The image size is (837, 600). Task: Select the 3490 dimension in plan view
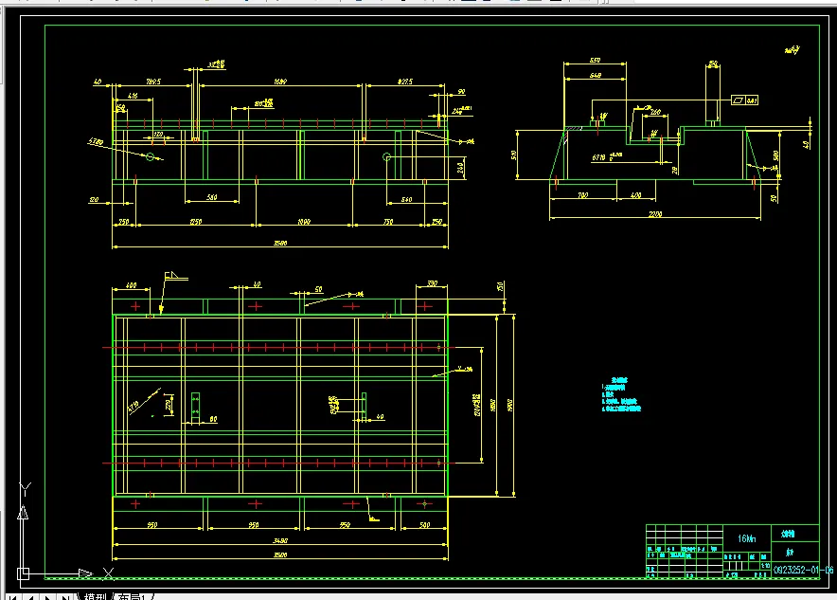click(x=280, y=540)
